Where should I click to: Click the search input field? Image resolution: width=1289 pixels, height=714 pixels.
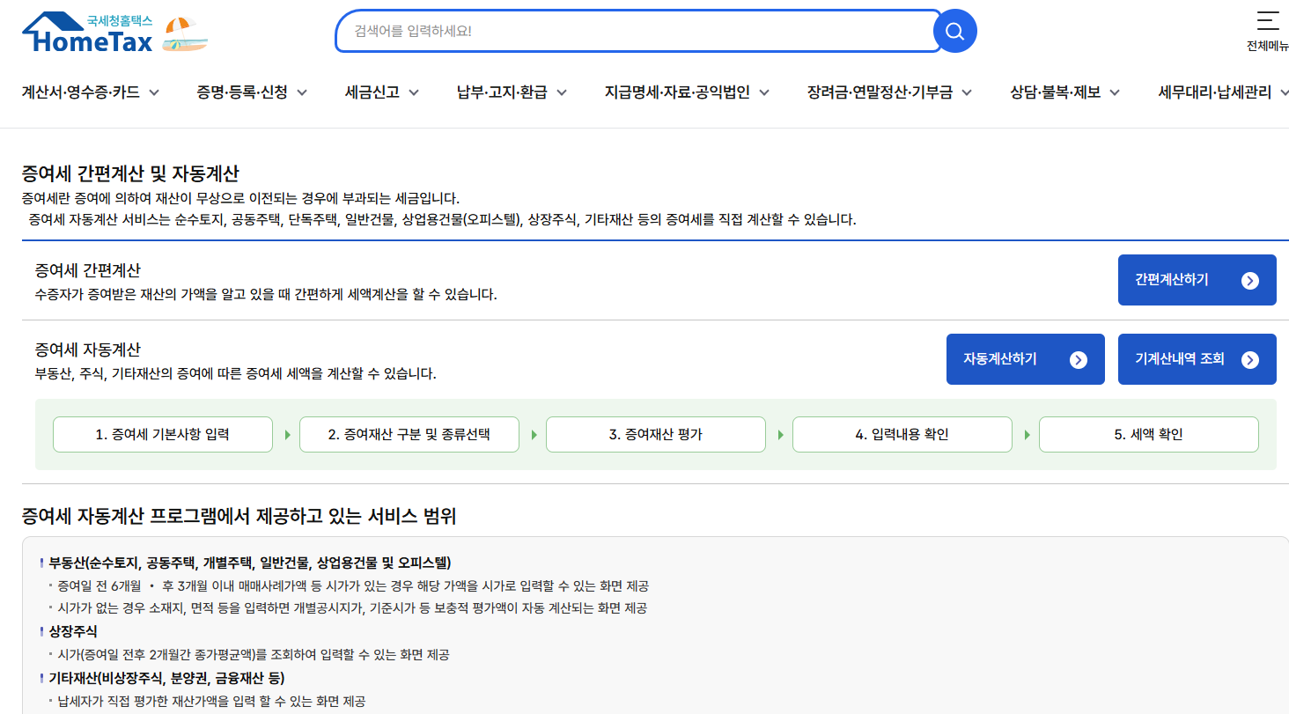coord(616,31)
